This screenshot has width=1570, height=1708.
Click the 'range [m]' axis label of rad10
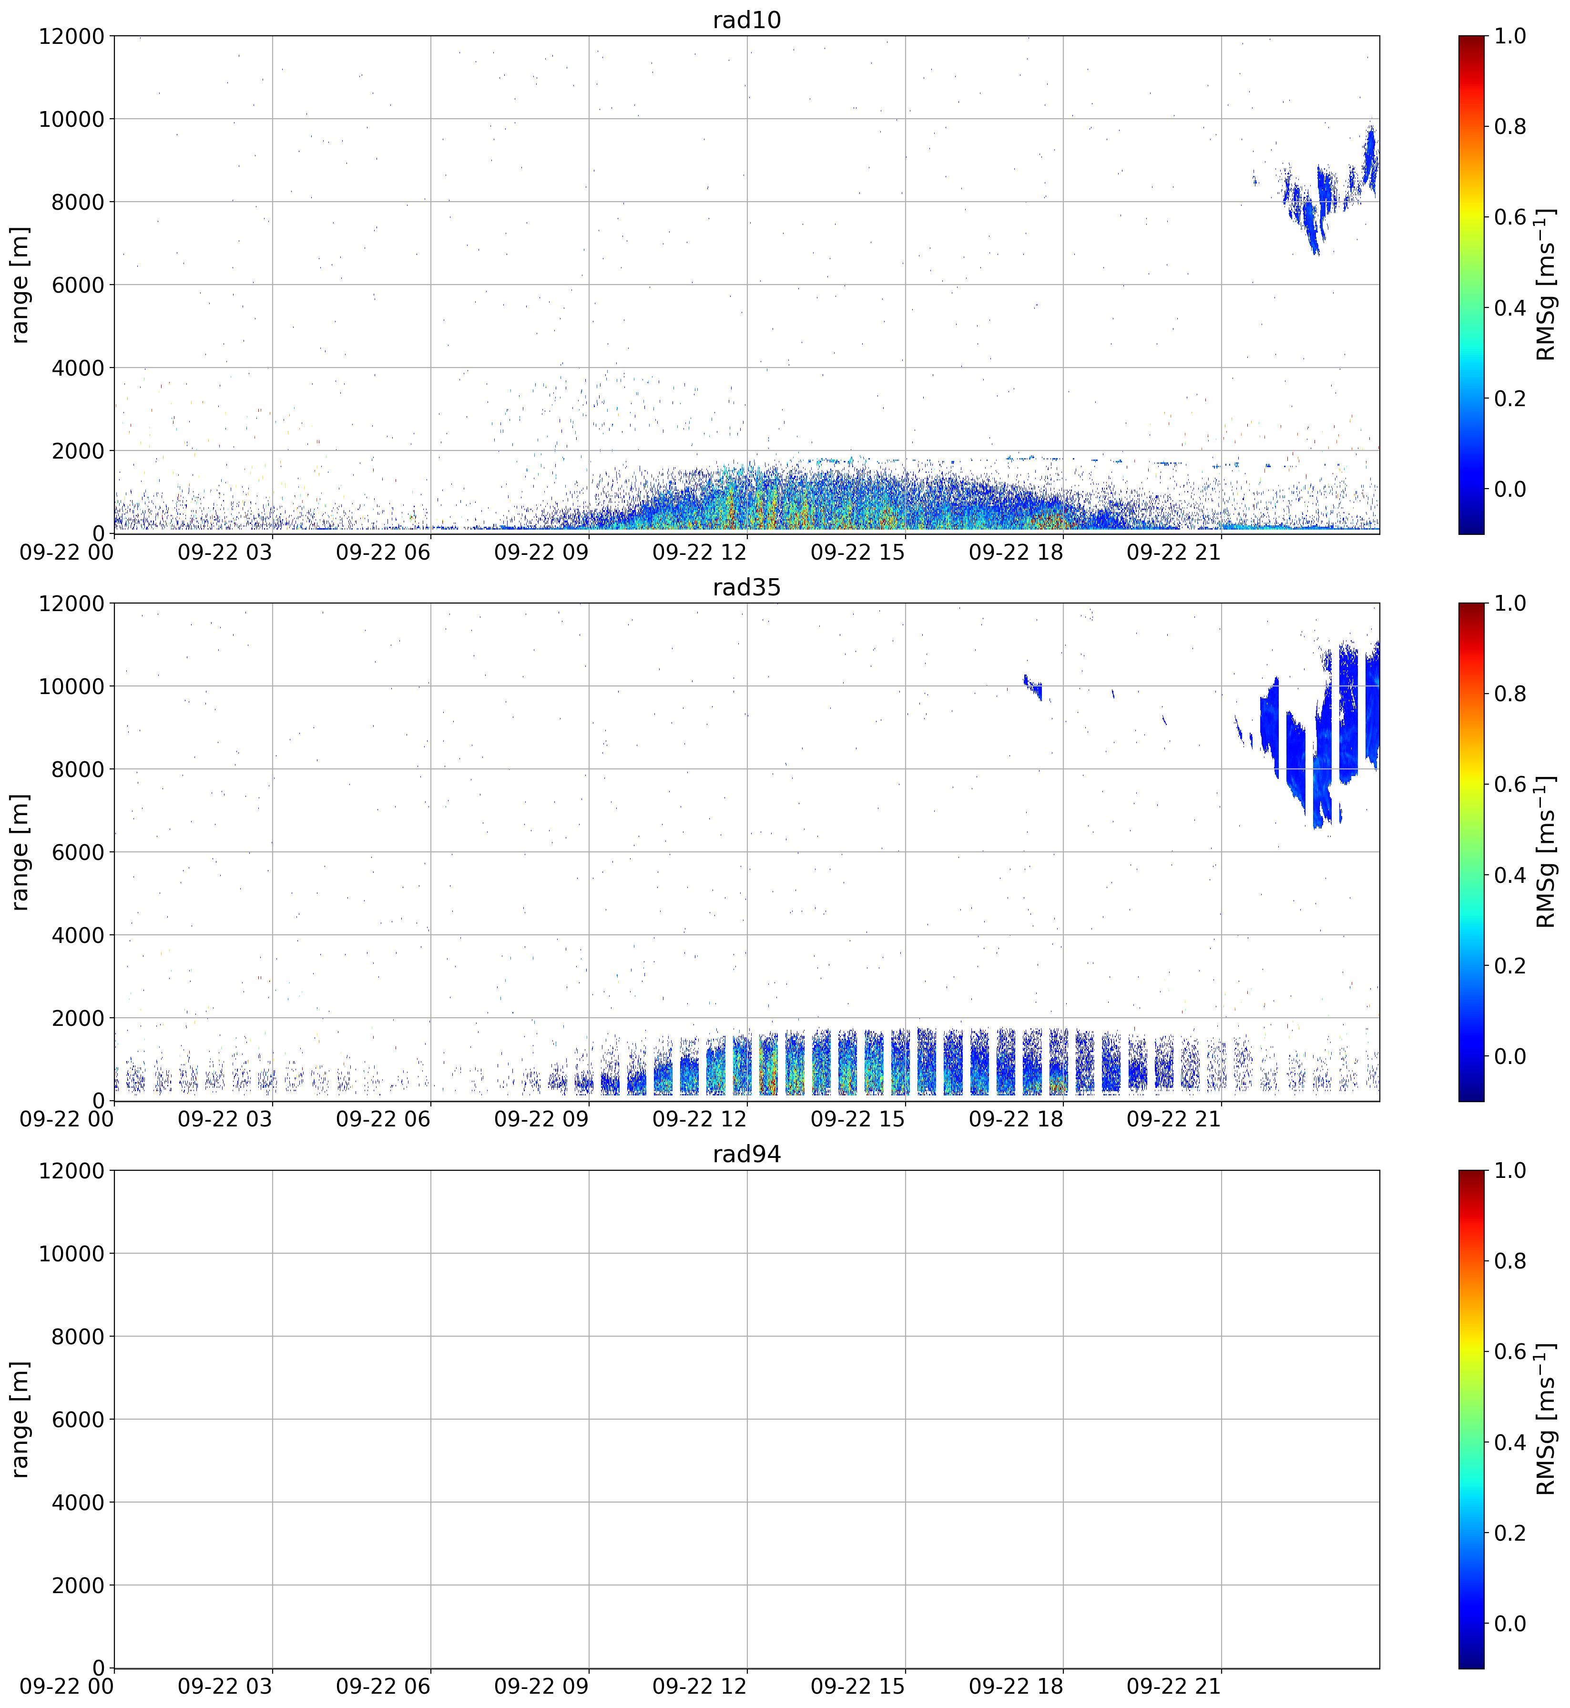20,285
